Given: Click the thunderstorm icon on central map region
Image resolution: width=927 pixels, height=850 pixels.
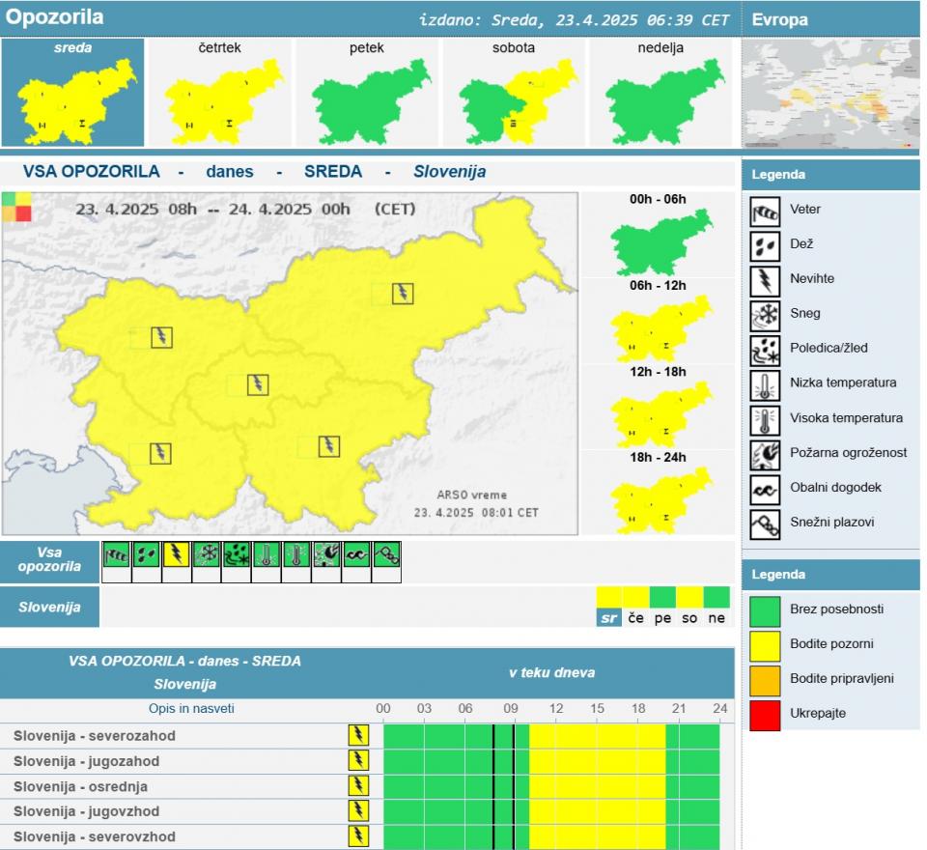Looking at the screenshot, I should (258, 384).
